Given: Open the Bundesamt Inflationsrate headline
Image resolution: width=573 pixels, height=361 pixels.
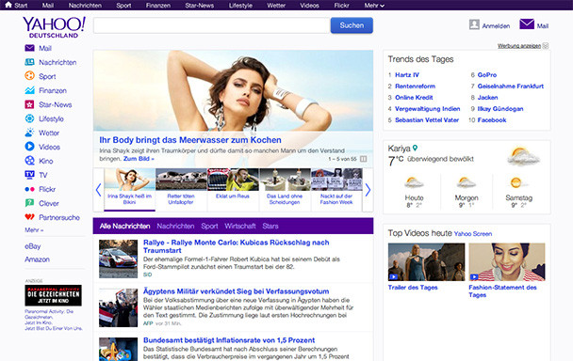Looking at the screenshot, I should point(229,340).
